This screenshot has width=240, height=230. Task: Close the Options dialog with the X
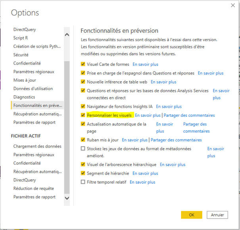click(233, 6)
